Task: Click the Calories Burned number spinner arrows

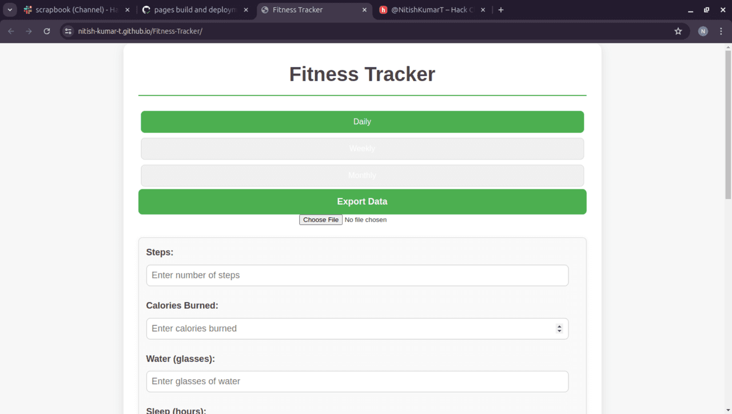Action: (x=559, y=329)
